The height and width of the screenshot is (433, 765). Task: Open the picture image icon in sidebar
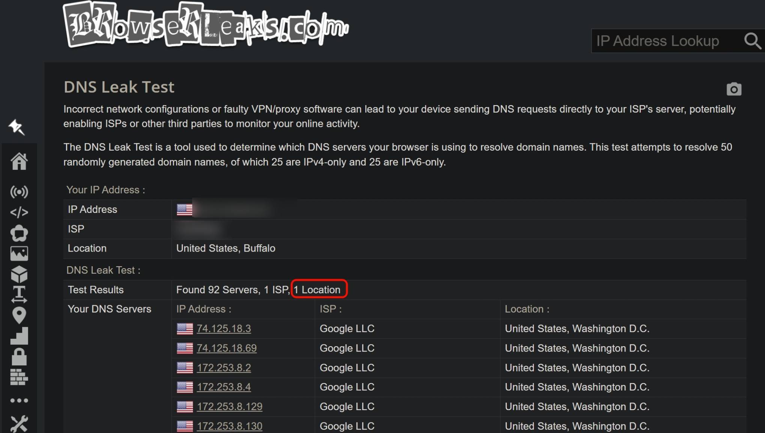pos(19,253)
